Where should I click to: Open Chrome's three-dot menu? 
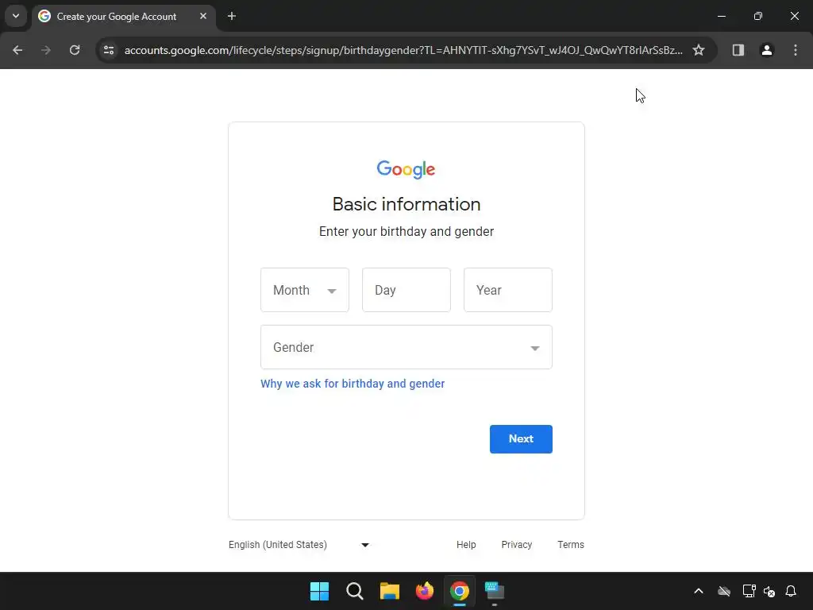pyautogui.click(x=795, y=50)
